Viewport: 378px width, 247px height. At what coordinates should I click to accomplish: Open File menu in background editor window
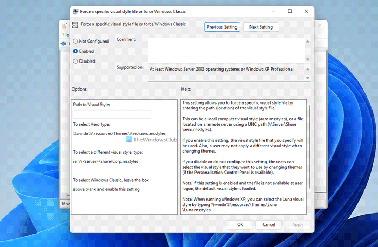[x=65, y=35]
